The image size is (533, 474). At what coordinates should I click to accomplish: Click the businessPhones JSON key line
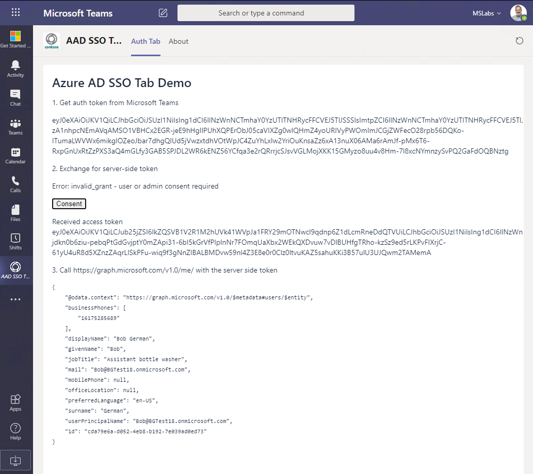pos(95,308)
